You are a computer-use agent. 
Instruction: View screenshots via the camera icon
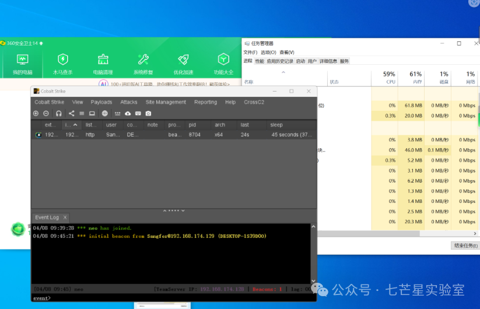pos(148,114)
